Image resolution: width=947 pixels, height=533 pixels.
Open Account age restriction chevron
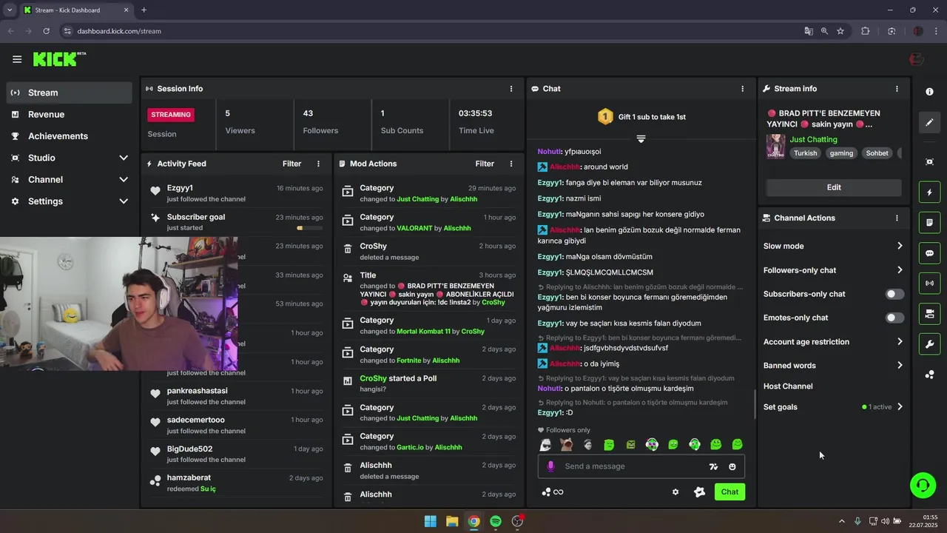(900, 342)
